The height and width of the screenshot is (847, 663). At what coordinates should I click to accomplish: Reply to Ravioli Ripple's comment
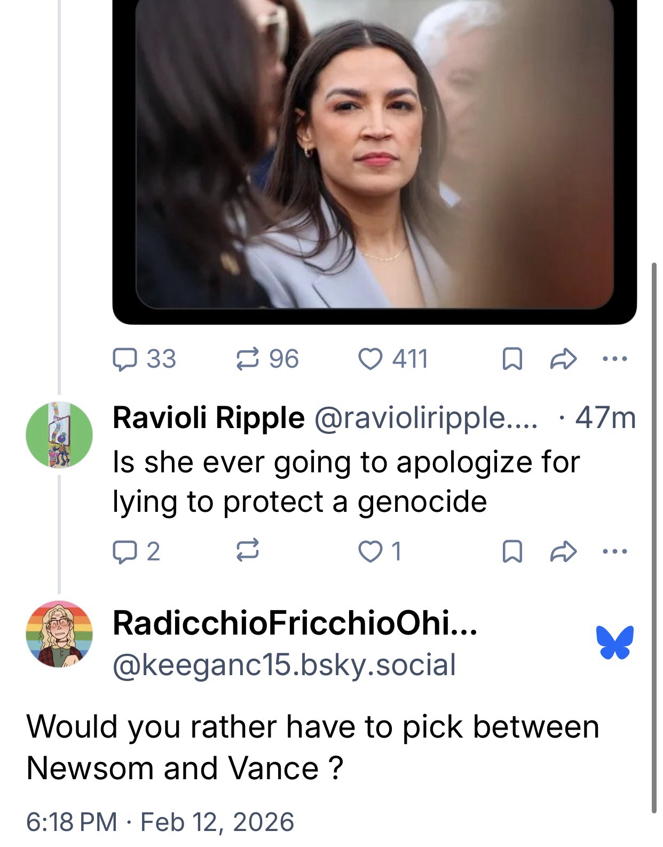point(124,551)
